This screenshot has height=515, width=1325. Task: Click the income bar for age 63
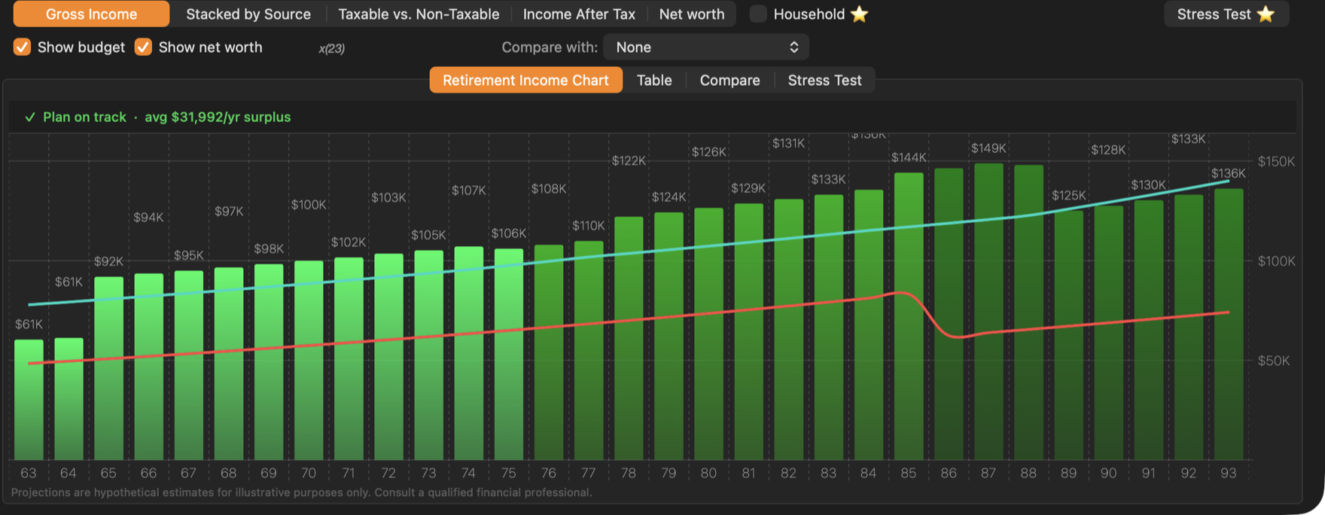[x=29, y=400]
